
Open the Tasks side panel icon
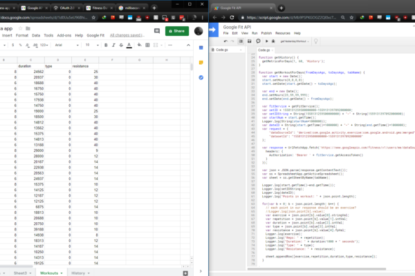(x=201, y=77)
